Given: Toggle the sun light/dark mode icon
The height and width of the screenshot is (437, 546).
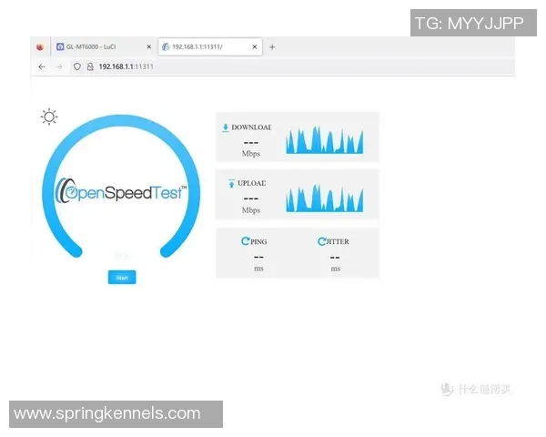Looking at the screenshot, I should [x=49, y=117].
